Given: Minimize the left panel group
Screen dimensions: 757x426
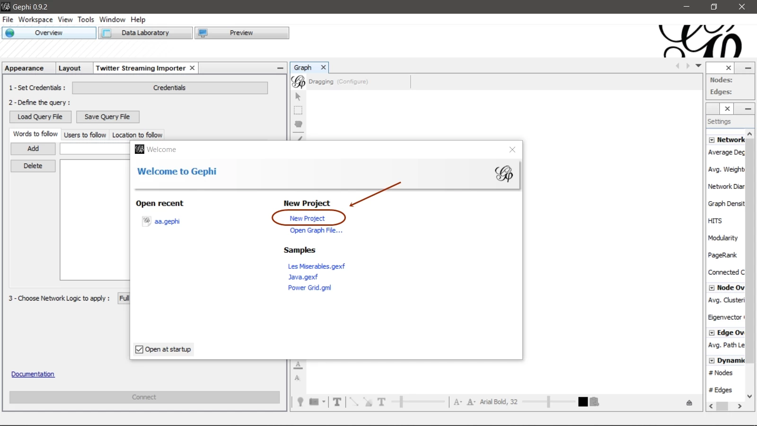Looking at the screenshot, I should click(x=280, y=68).
